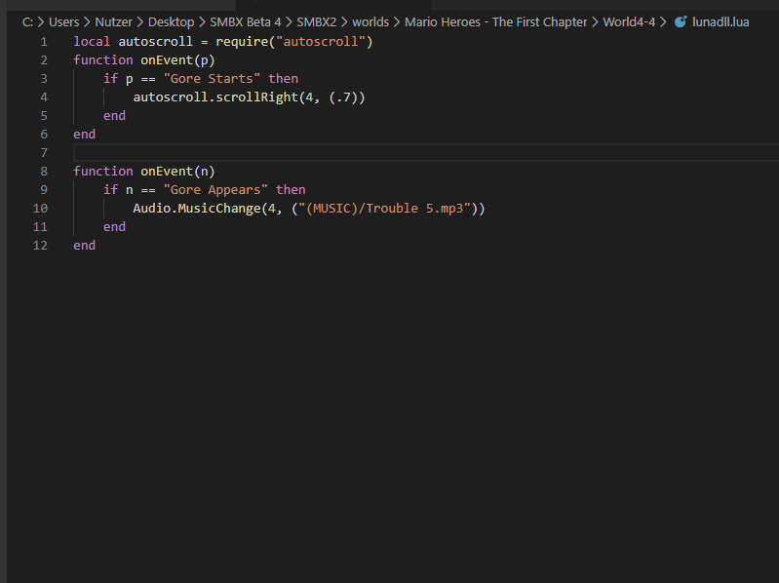Click the 'local' keyword on line 1
Image resolution: width=779 pixels, height=583 pixels.
point(92,42)
